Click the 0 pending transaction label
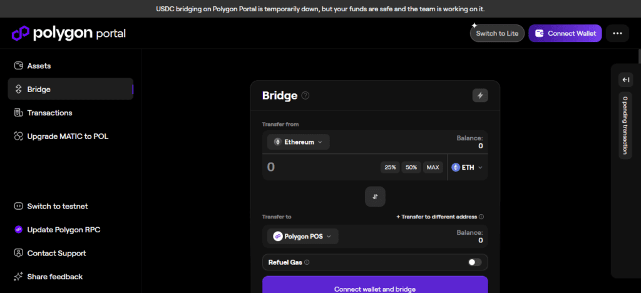Screen dimensions: 641x293 [625, 125]
